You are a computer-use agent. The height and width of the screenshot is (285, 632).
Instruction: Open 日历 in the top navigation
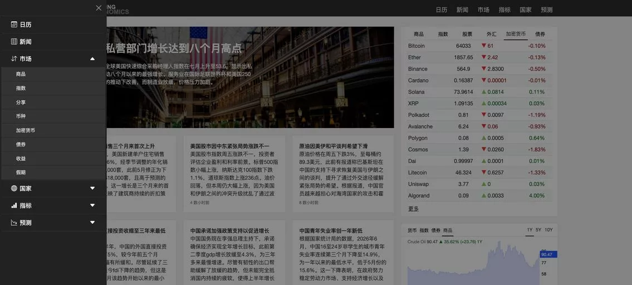tap(442, 9)
